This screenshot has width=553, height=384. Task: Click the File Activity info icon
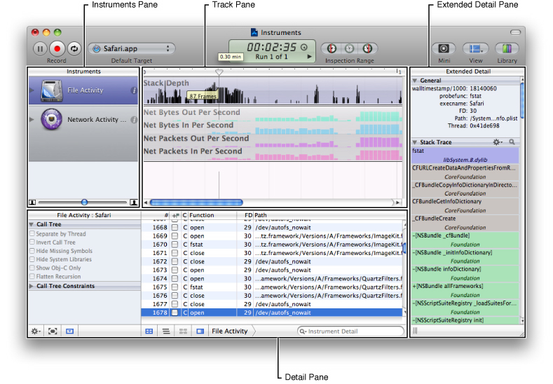(x=133, y=90)
